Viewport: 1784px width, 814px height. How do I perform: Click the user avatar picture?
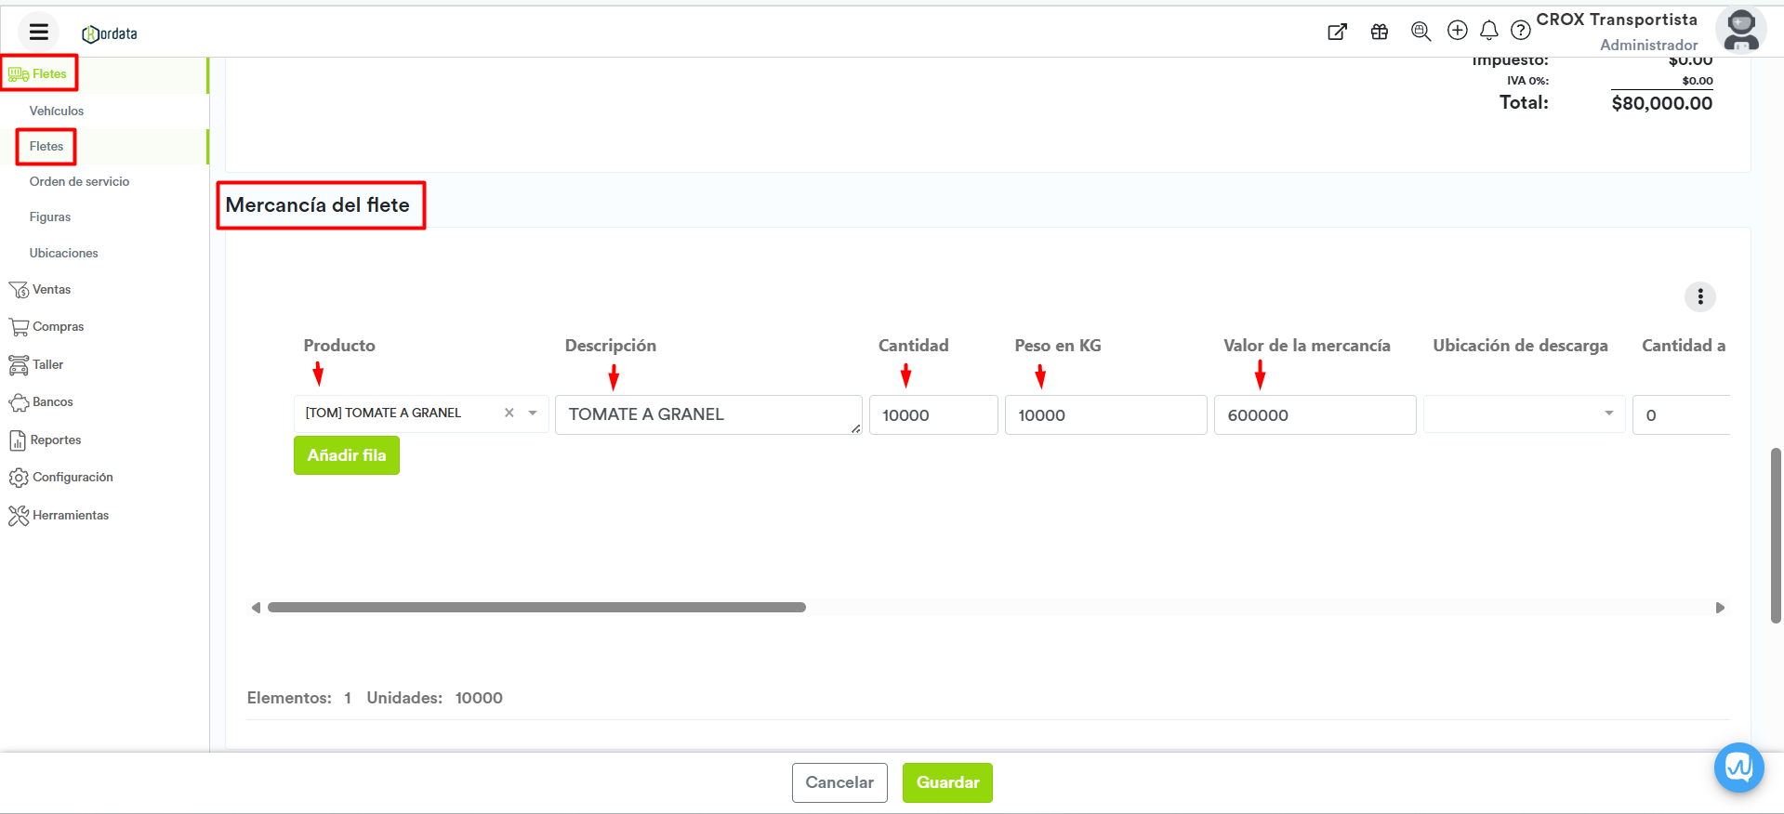point(1740,31)
